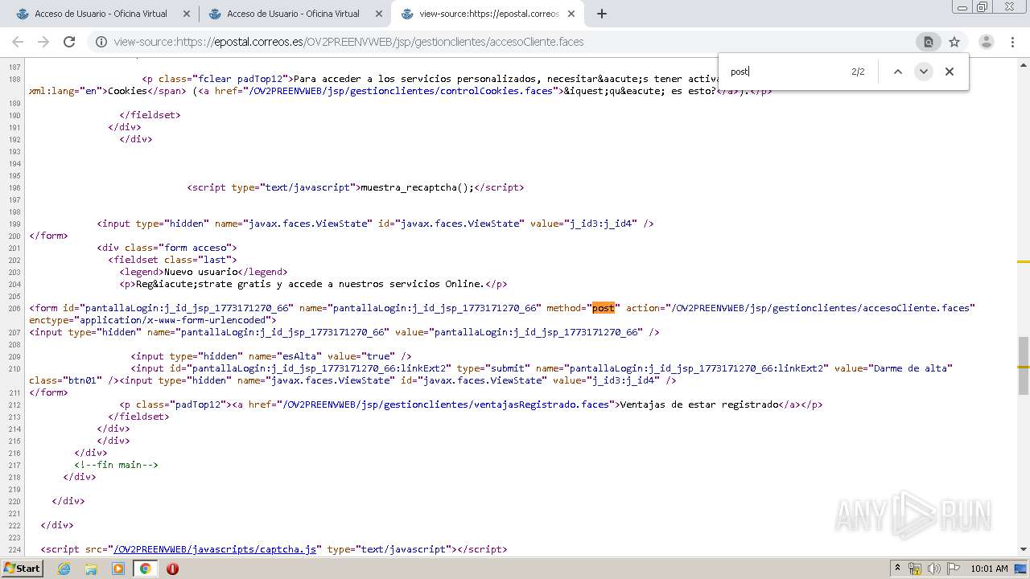
Task: Click line number 199
Action: (14, 224)
